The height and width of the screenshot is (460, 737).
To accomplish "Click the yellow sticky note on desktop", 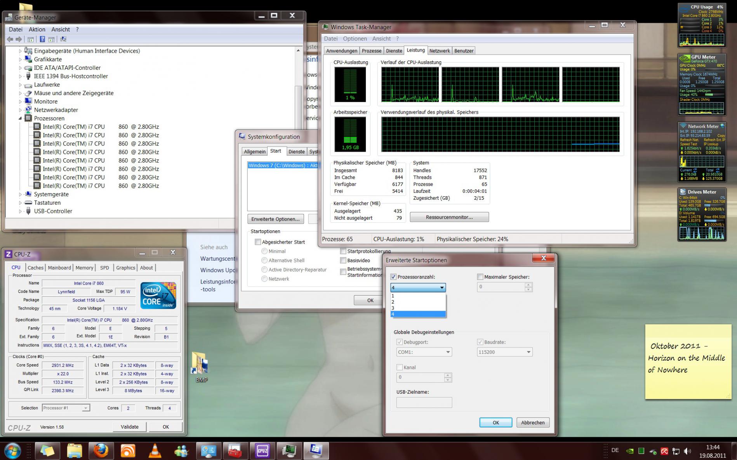I will (x=688, y=361).
